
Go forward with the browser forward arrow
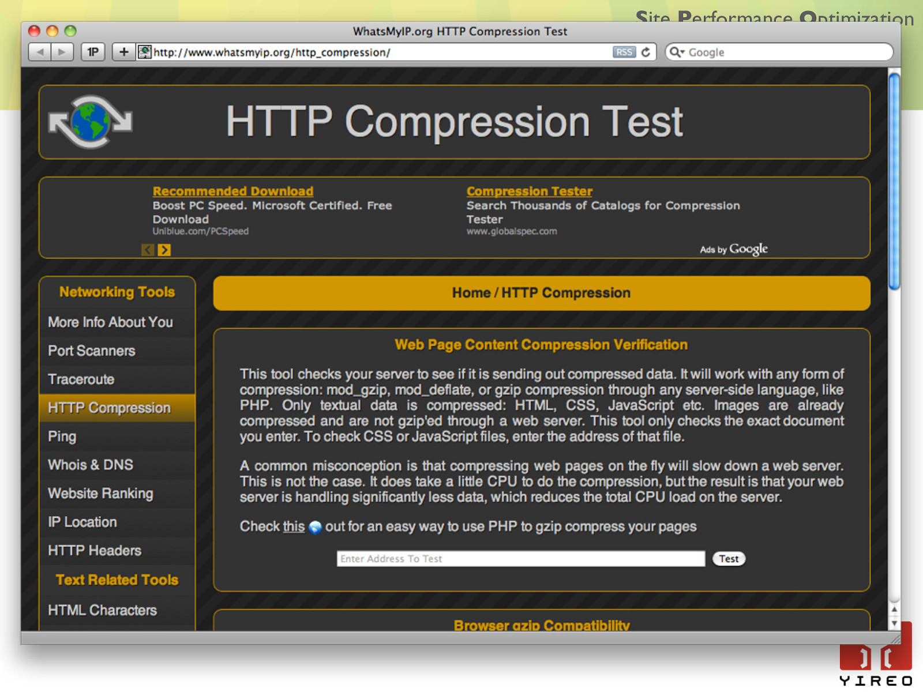pyautogui.click(x=62, y=52)
